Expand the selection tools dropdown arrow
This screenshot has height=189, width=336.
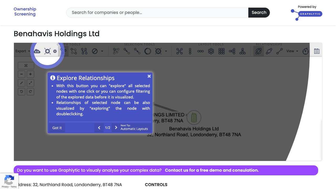166,51
